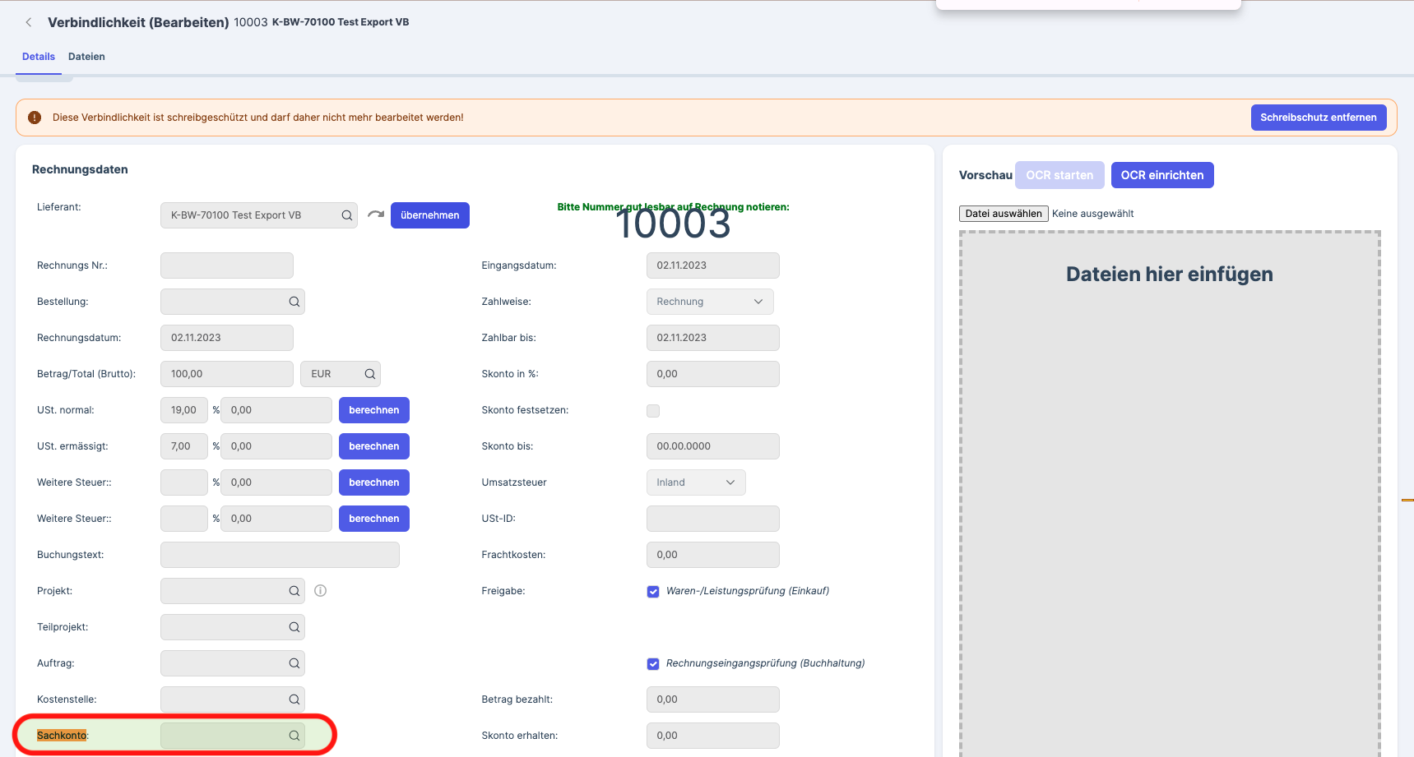
Task: Click the USt. ermässigt amount field
Action: point(276,446)
